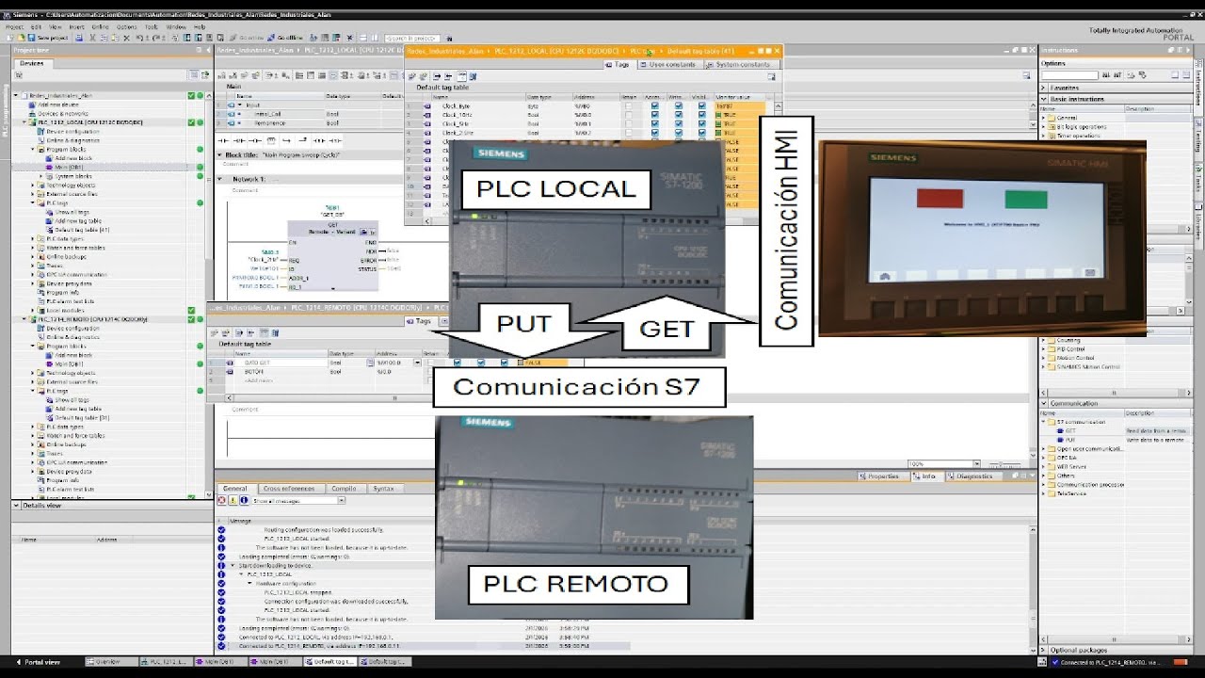Open the Project menu
Screen dimensions: 1205x678
(14, 27)
